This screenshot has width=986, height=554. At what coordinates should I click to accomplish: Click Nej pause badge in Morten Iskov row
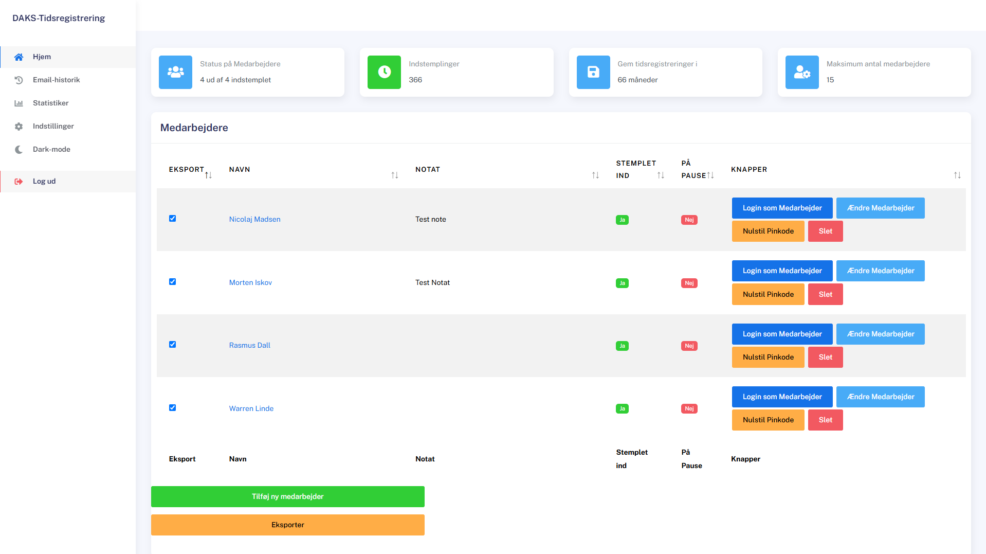click(689, 283)
